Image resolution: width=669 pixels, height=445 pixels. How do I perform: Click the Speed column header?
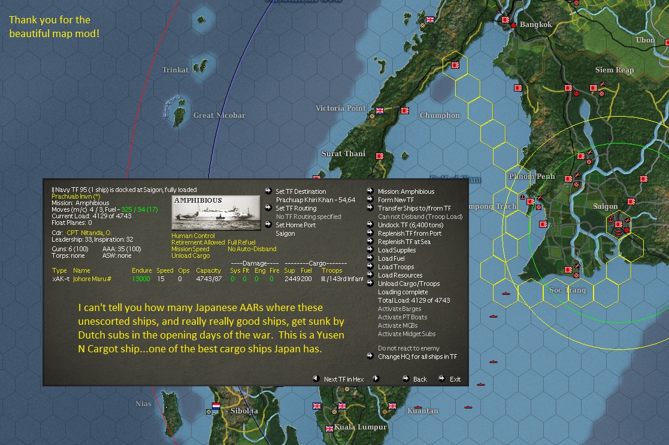click(x=165, y=270)
